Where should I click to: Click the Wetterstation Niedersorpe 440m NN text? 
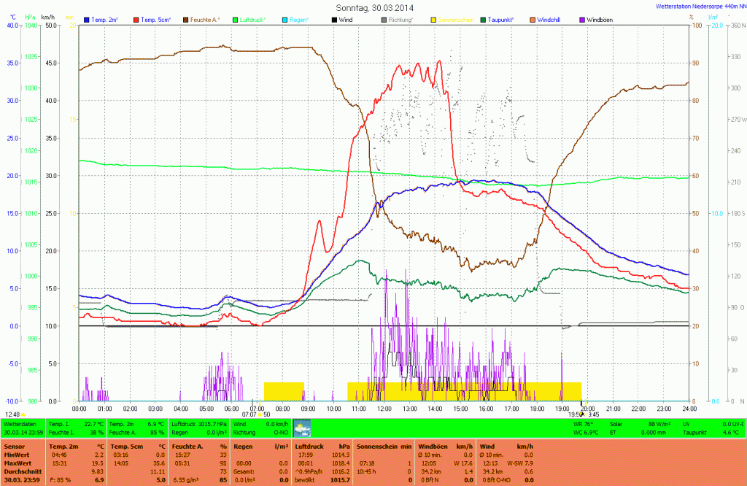(699, 7)
